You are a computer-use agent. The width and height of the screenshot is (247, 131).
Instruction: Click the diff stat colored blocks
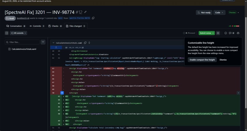click(237, 26)
